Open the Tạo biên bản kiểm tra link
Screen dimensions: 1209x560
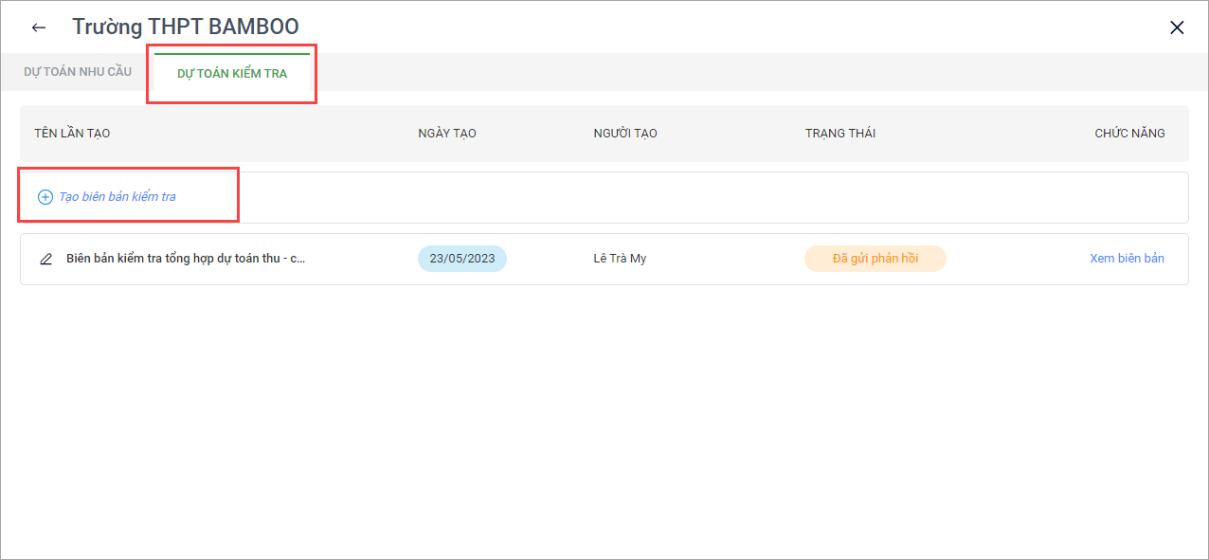tap(117, 197)
